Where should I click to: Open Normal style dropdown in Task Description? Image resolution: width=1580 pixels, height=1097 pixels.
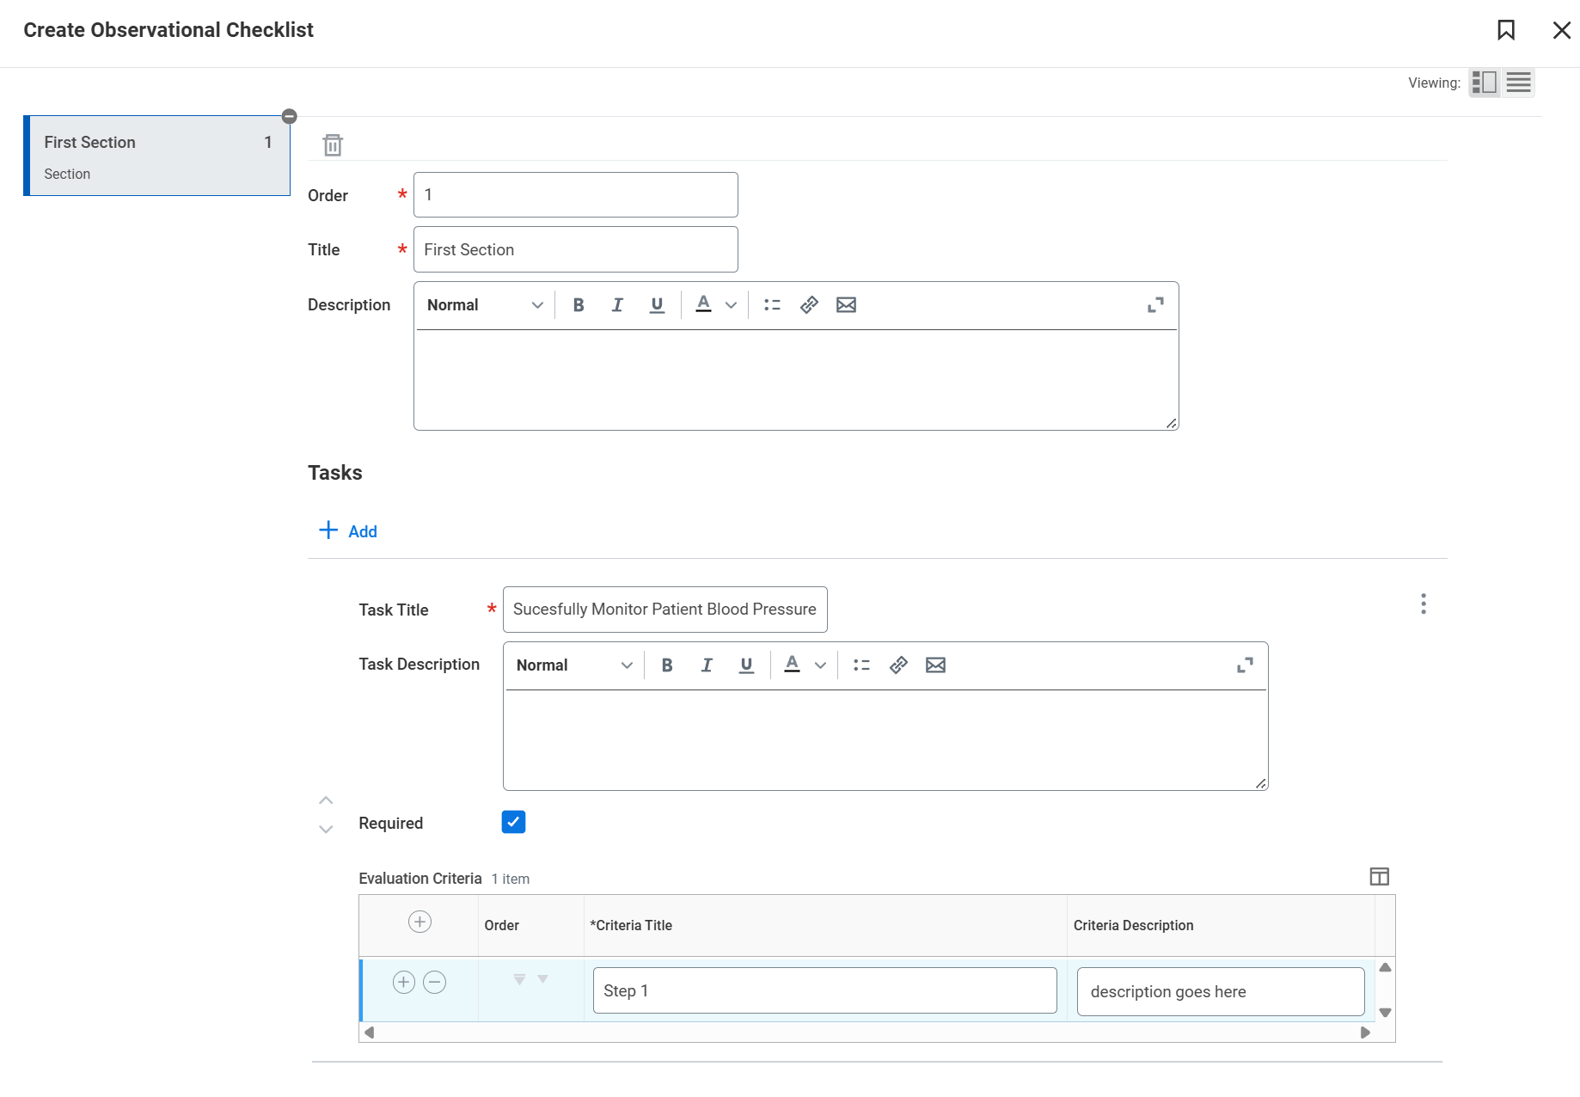pyautogui.click(x=574, y=665)
